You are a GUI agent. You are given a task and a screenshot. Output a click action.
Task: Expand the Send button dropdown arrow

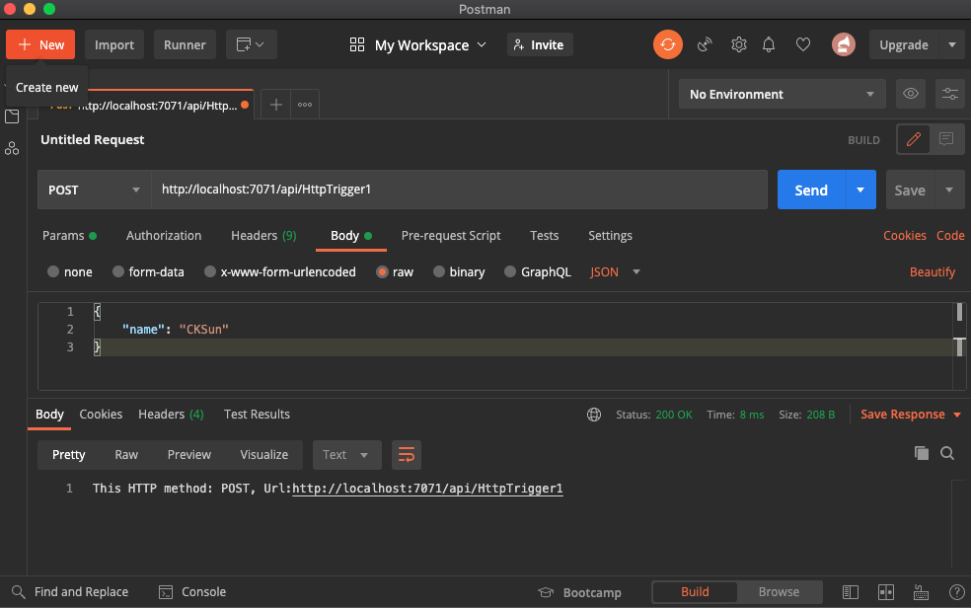[x=860, y=190]
